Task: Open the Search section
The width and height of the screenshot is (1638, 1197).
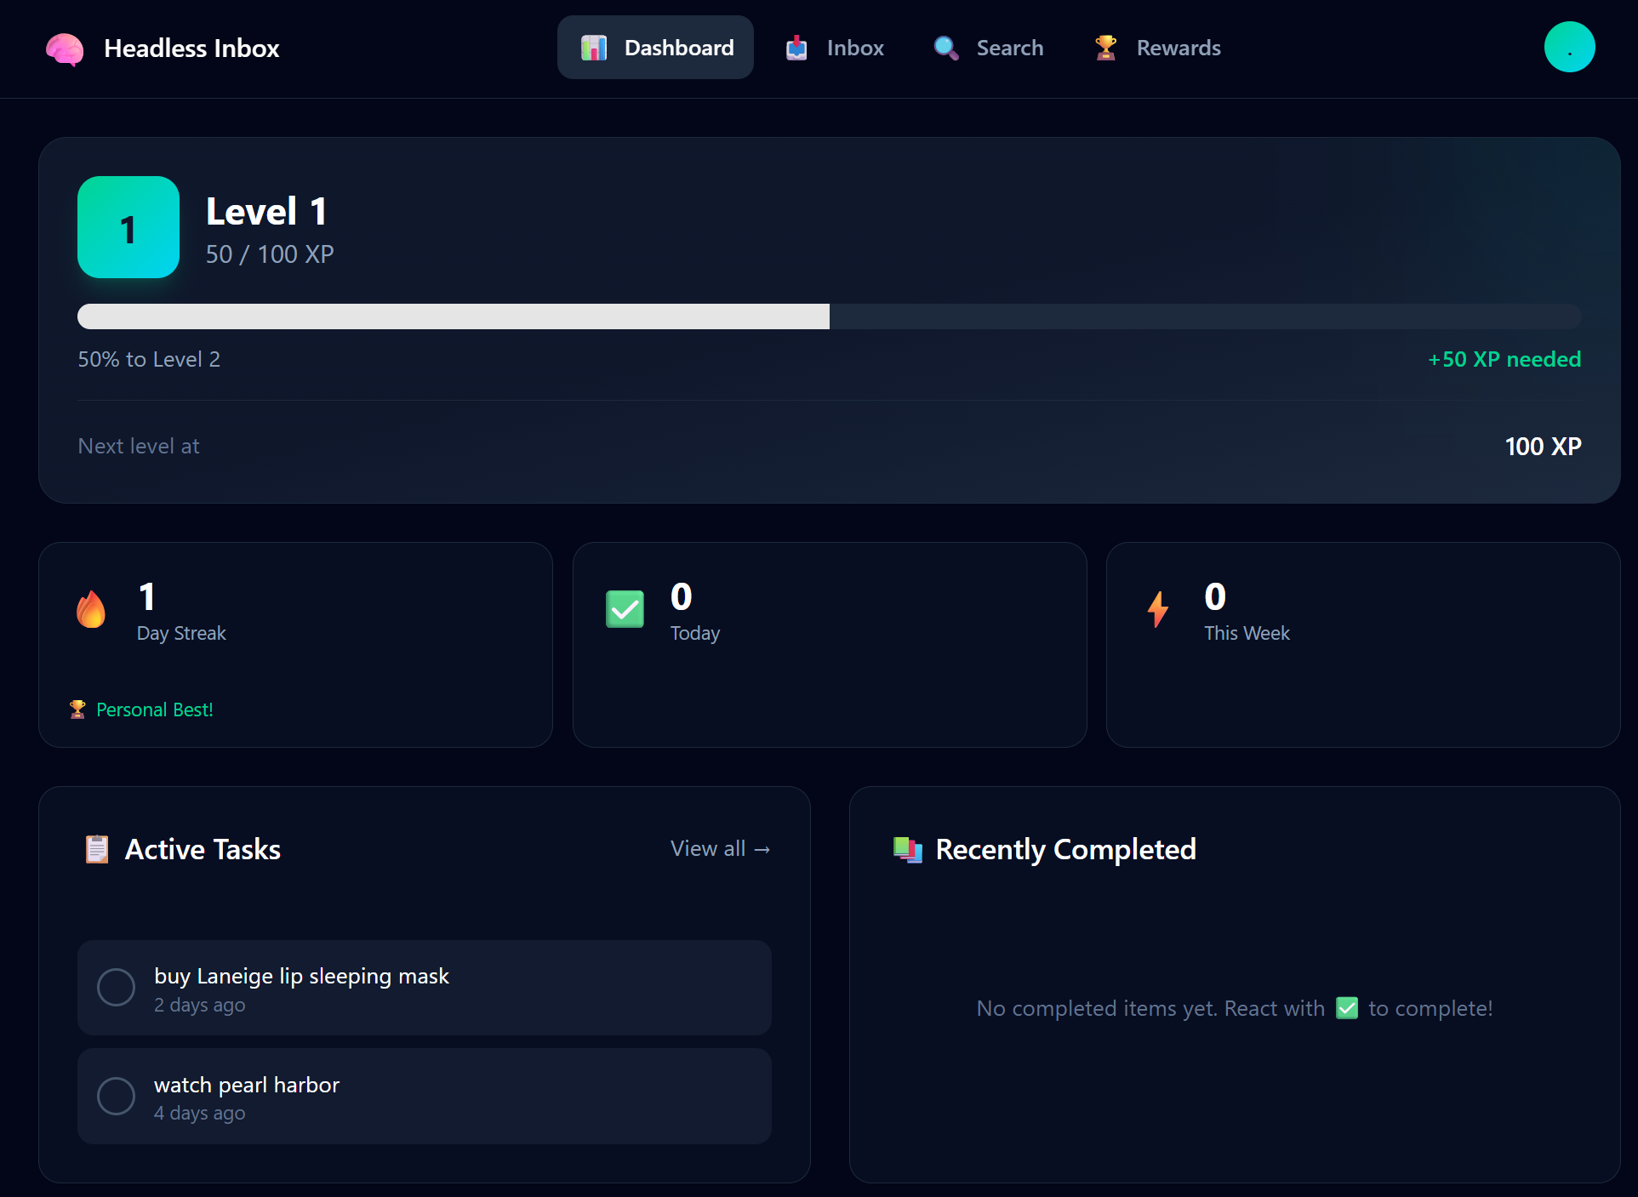Action: point(1009,48)
